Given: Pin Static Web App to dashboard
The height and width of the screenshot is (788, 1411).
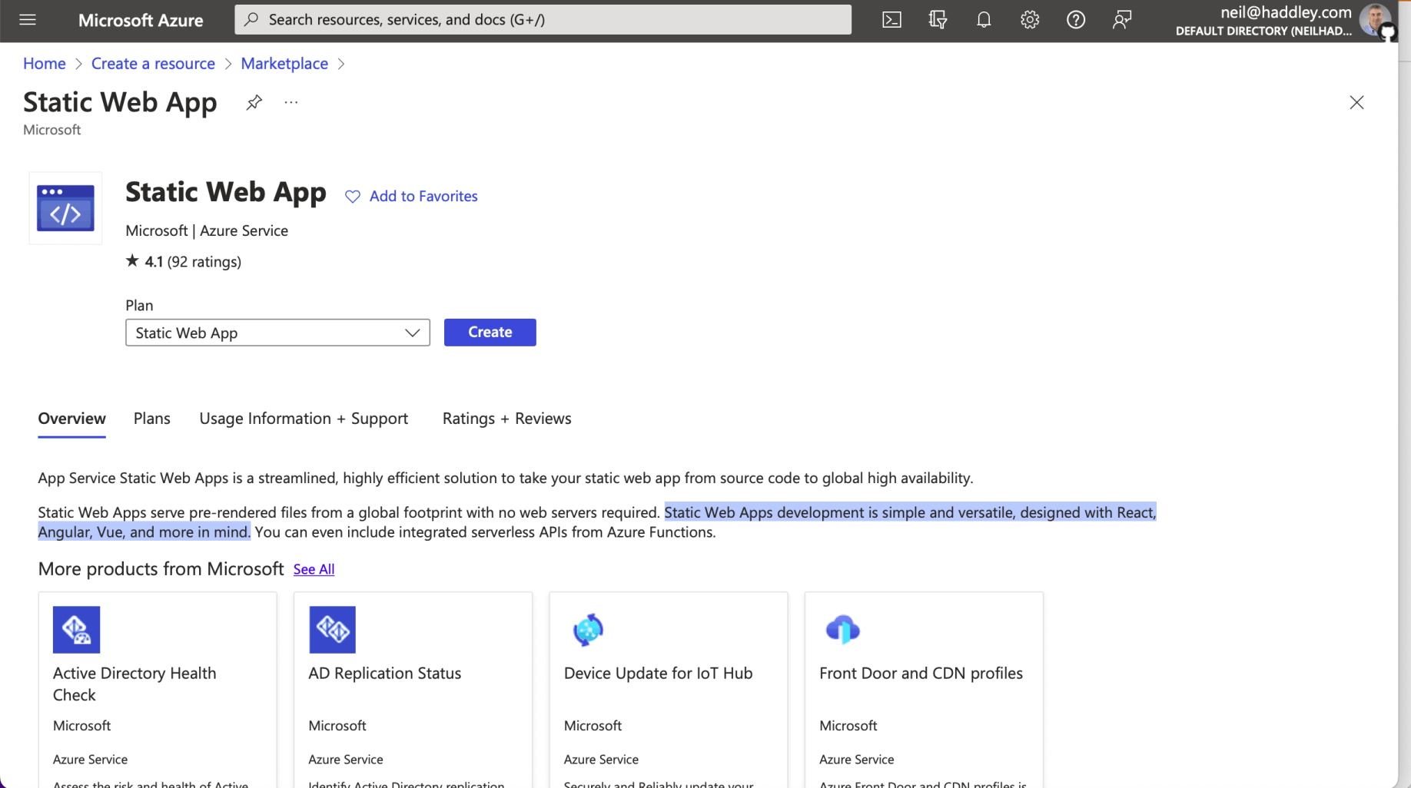Looking at the screenshot, I should pos(254,102).
